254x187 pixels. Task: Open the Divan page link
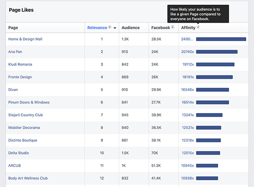13,90
